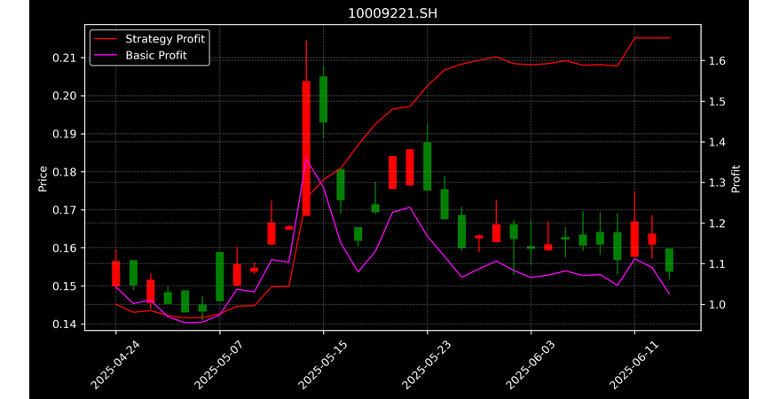Click the 1.4 profit tick label
This screenshot has width=779, height=399.
pos(717,143)
